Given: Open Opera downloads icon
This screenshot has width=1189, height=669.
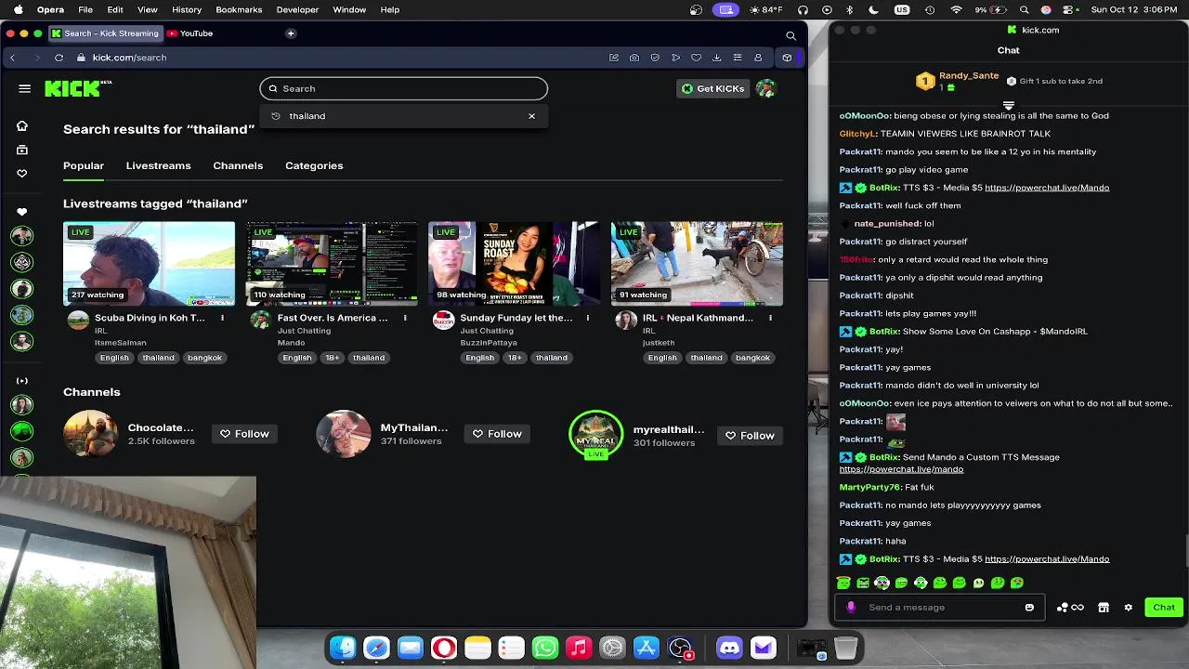Looking at the screenshot, I should coord(716,58).
